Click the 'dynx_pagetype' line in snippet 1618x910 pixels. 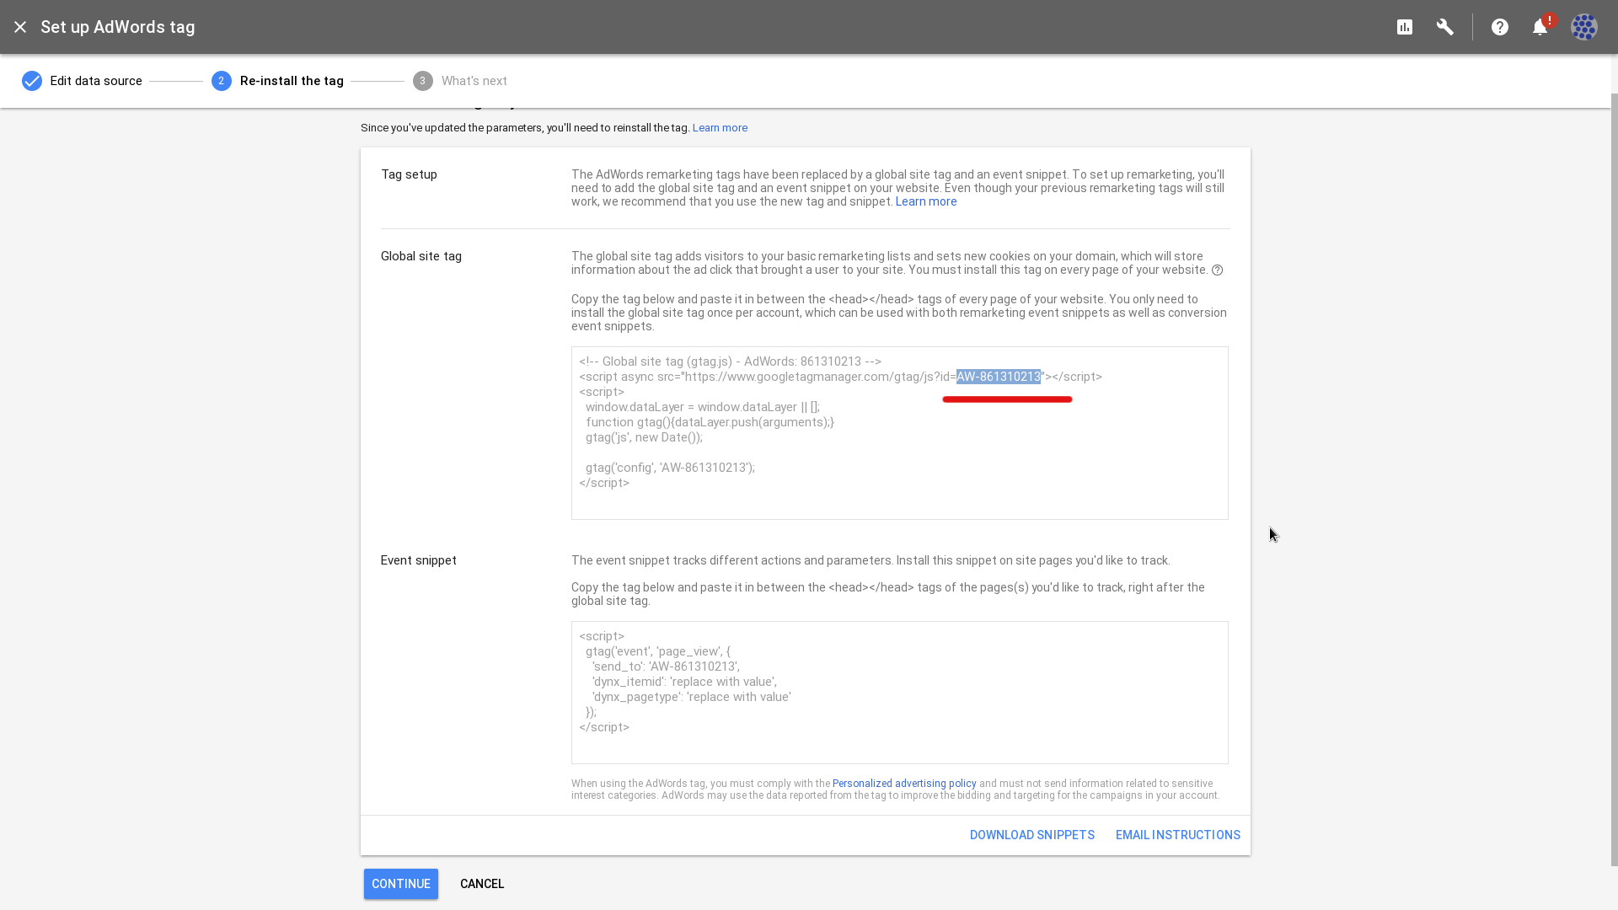pos(691,697)
